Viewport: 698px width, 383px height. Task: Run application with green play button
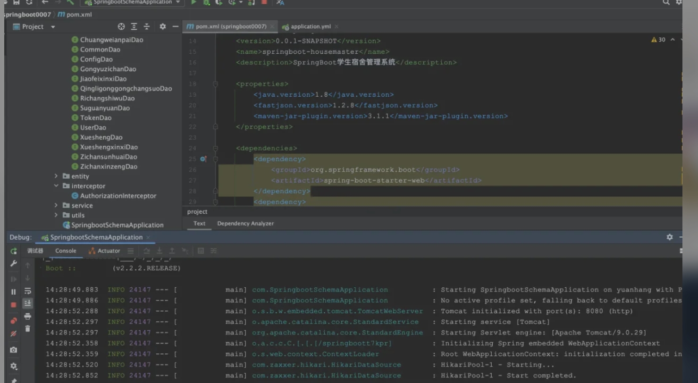[193, 2]
